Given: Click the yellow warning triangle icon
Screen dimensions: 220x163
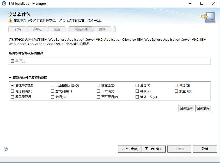Looking at the screenshot, I should point(10,21).
